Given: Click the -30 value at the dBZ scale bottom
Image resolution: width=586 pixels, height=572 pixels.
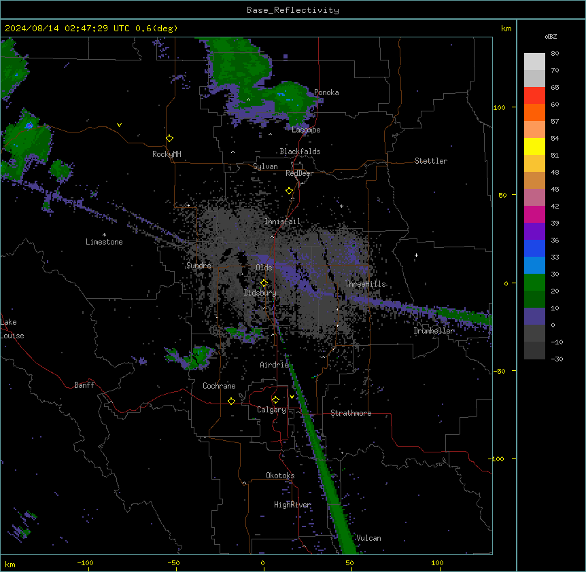Looking at the screenshot, I should coord(557,359).
